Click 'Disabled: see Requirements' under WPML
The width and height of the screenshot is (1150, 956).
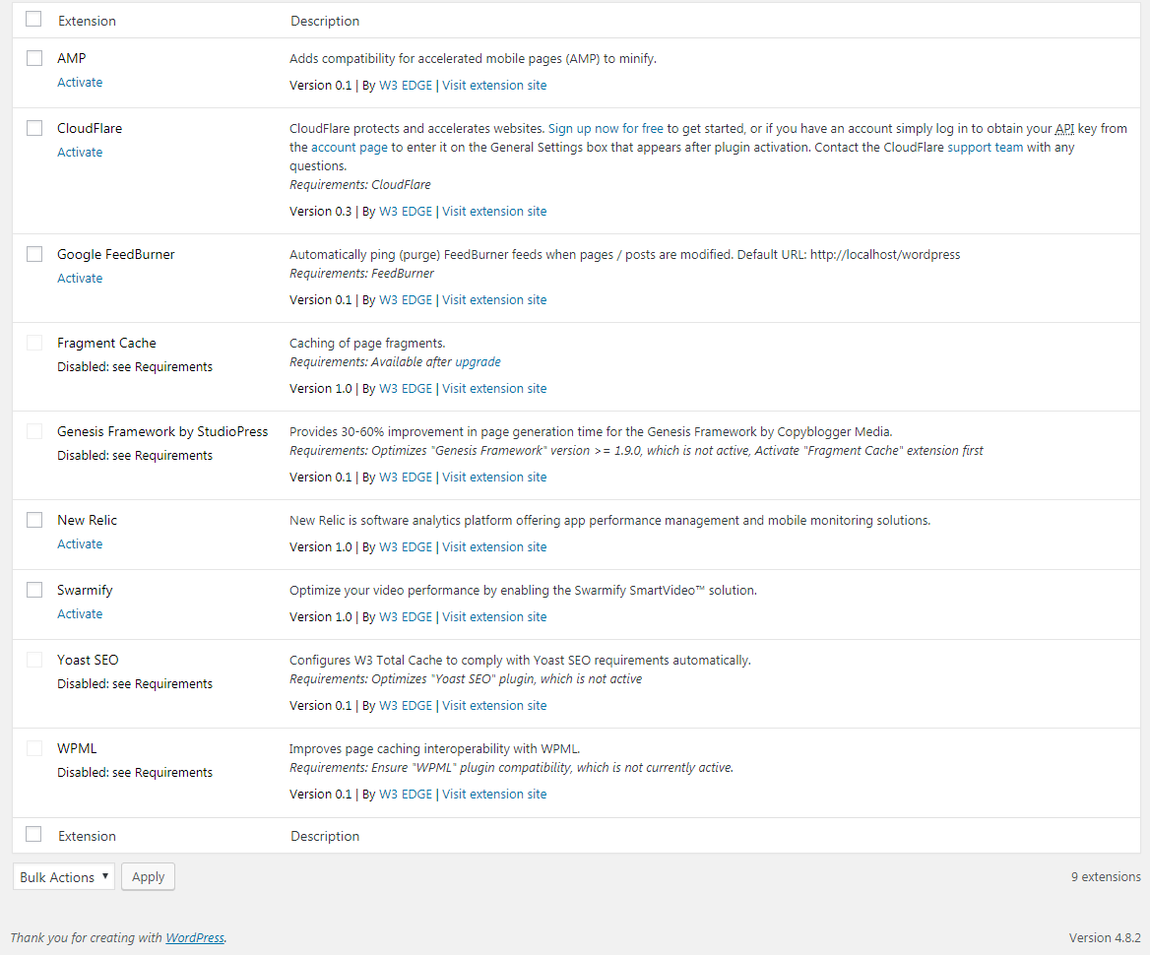tap(135, 773)
